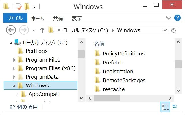
Task: Expand ProgramData tree node
Action: 14,77
